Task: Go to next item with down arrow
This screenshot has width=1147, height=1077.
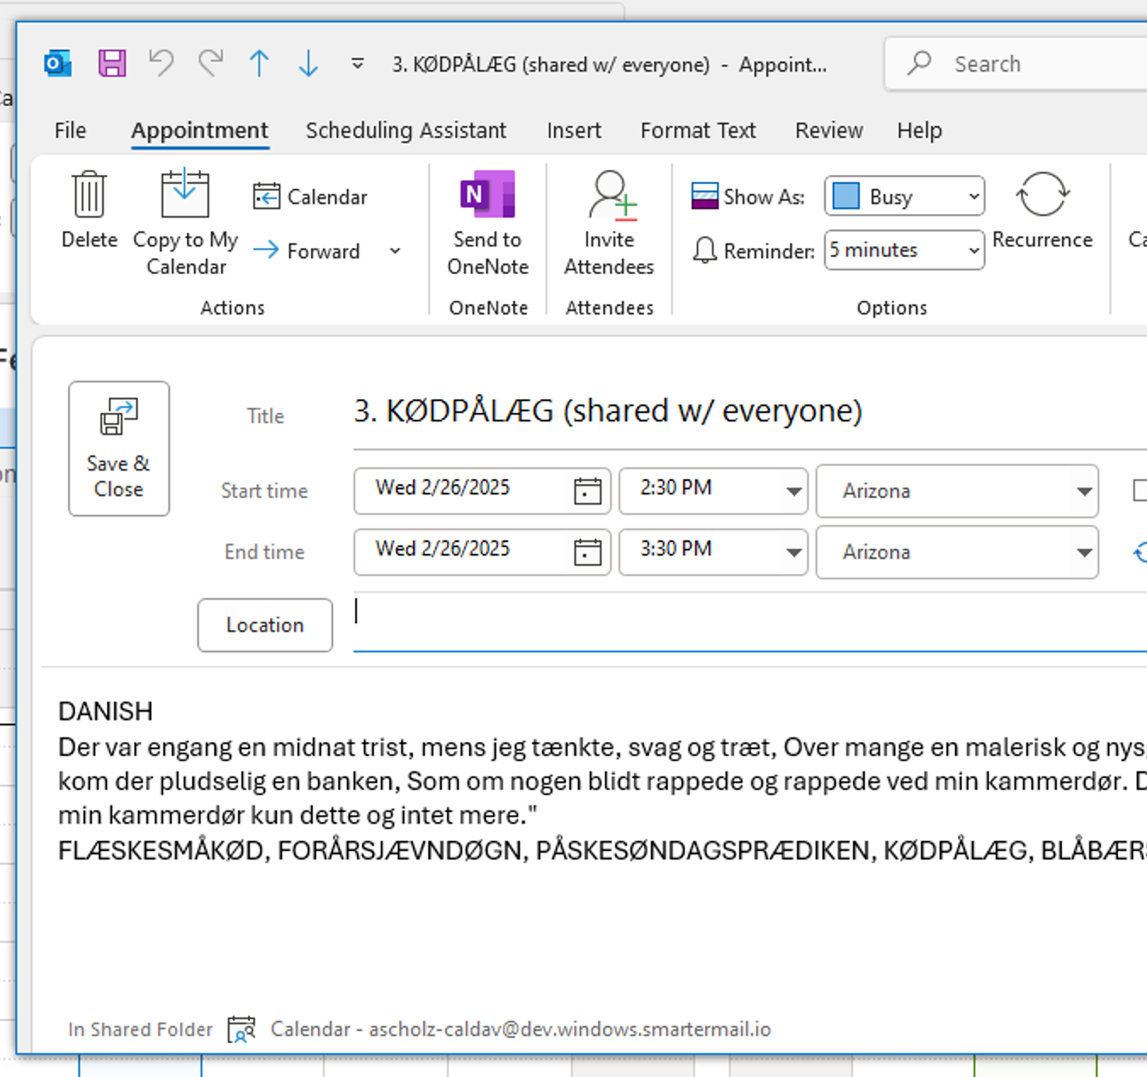Action: (x=308, y=64)
